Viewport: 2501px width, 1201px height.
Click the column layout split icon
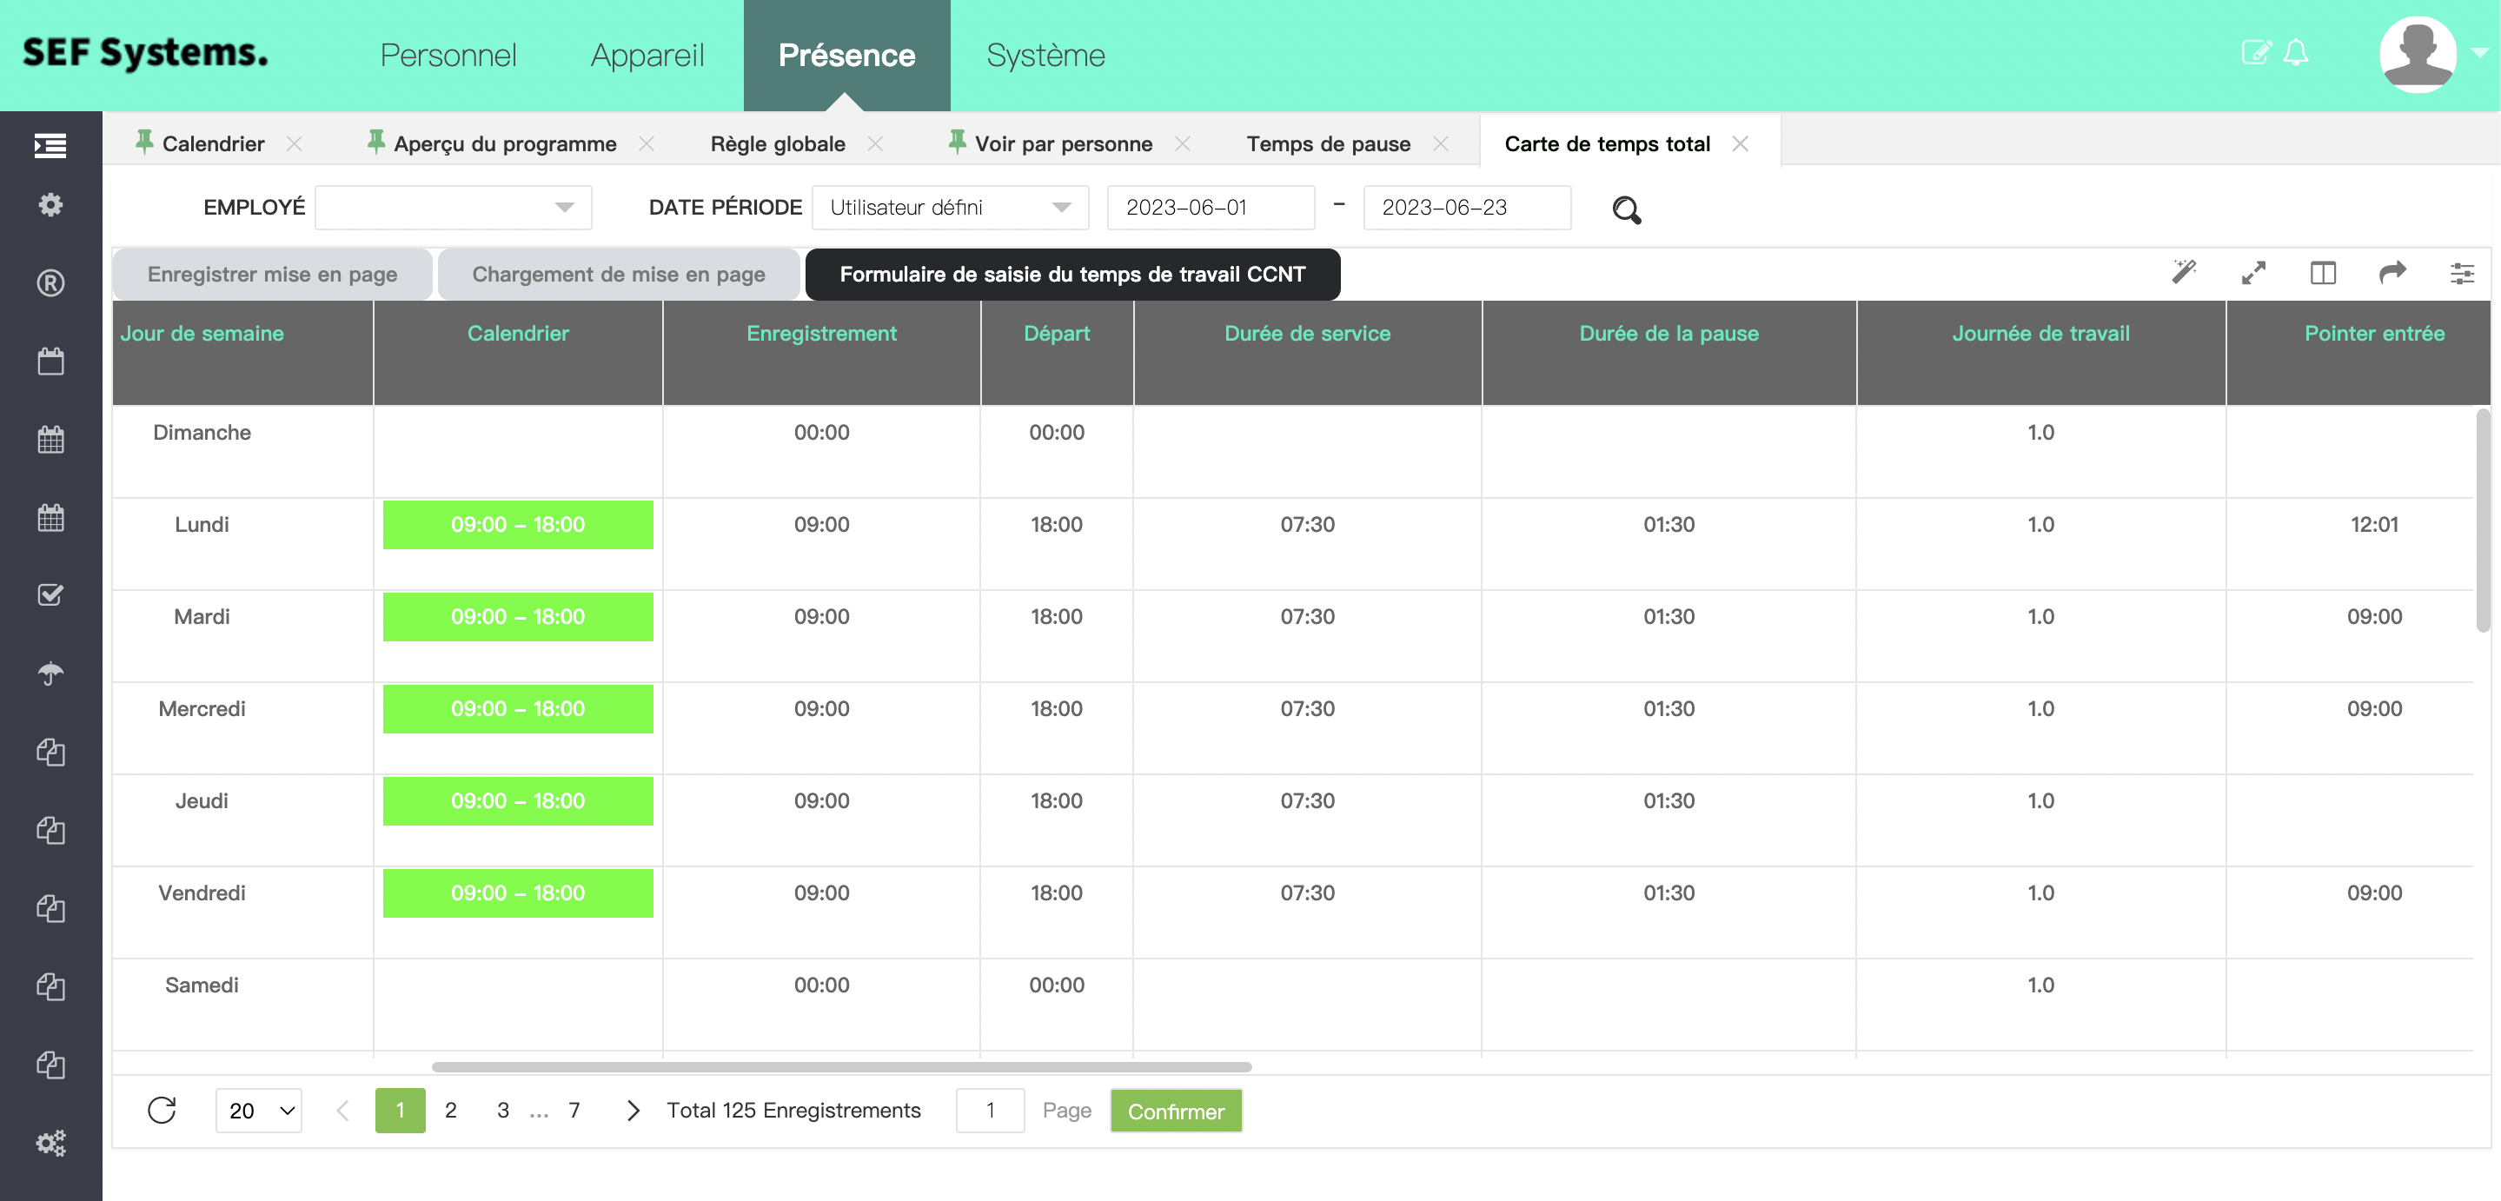coord(2322,273)
